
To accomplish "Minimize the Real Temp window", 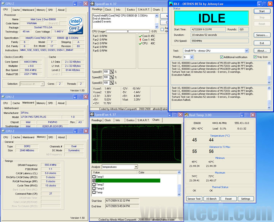I will pyautogui.click(x=242, y=115).
